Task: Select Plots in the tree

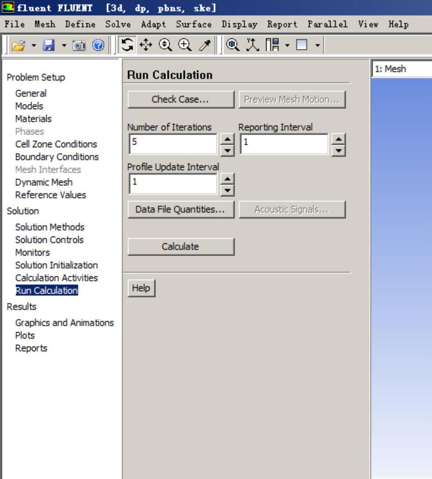Action: [x=25, y=335]
